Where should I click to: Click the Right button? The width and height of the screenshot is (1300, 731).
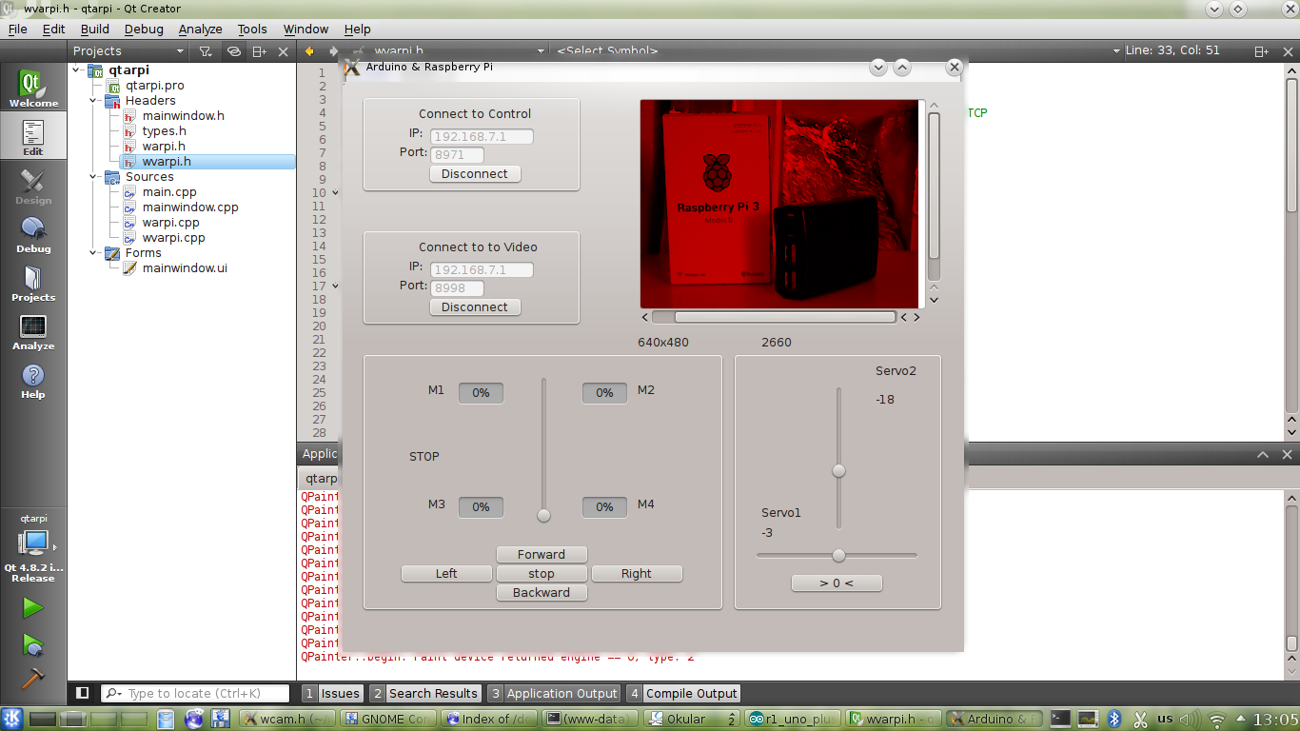click(x=637, y=574)
